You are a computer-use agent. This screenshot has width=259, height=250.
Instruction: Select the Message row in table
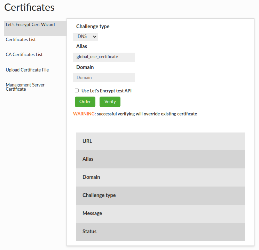[x=160, y=214]
